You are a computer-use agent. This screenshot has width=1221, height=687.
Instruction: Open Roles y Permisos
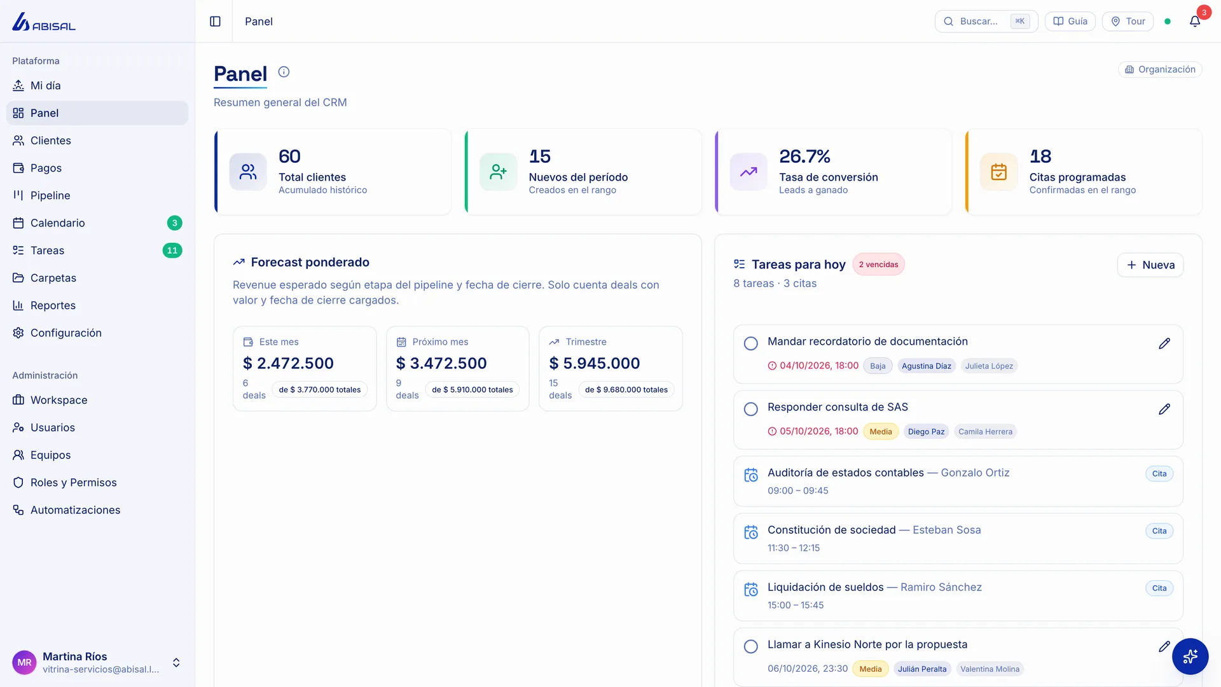coord(97,483)
